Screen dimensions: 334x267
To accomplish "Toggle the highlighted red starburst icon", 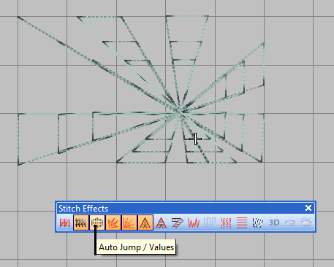I will (113, 222).
